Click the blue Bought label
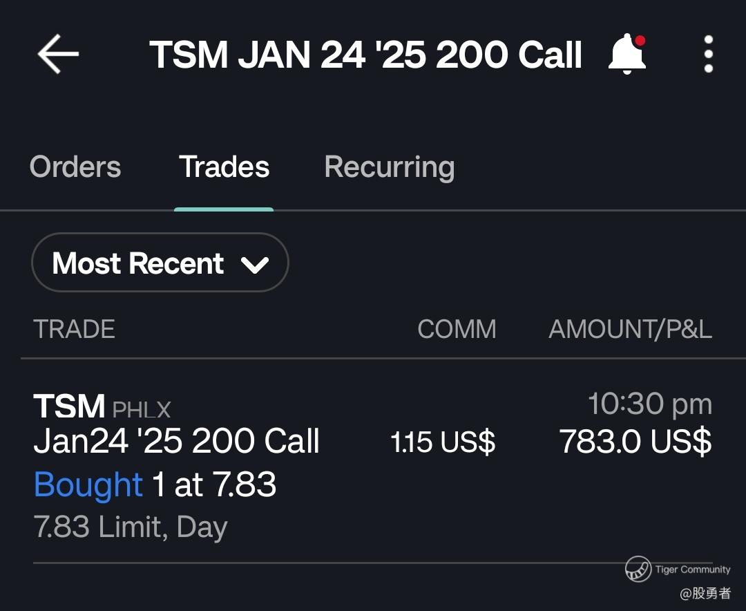The image size is (746, 611). [88, 485]
